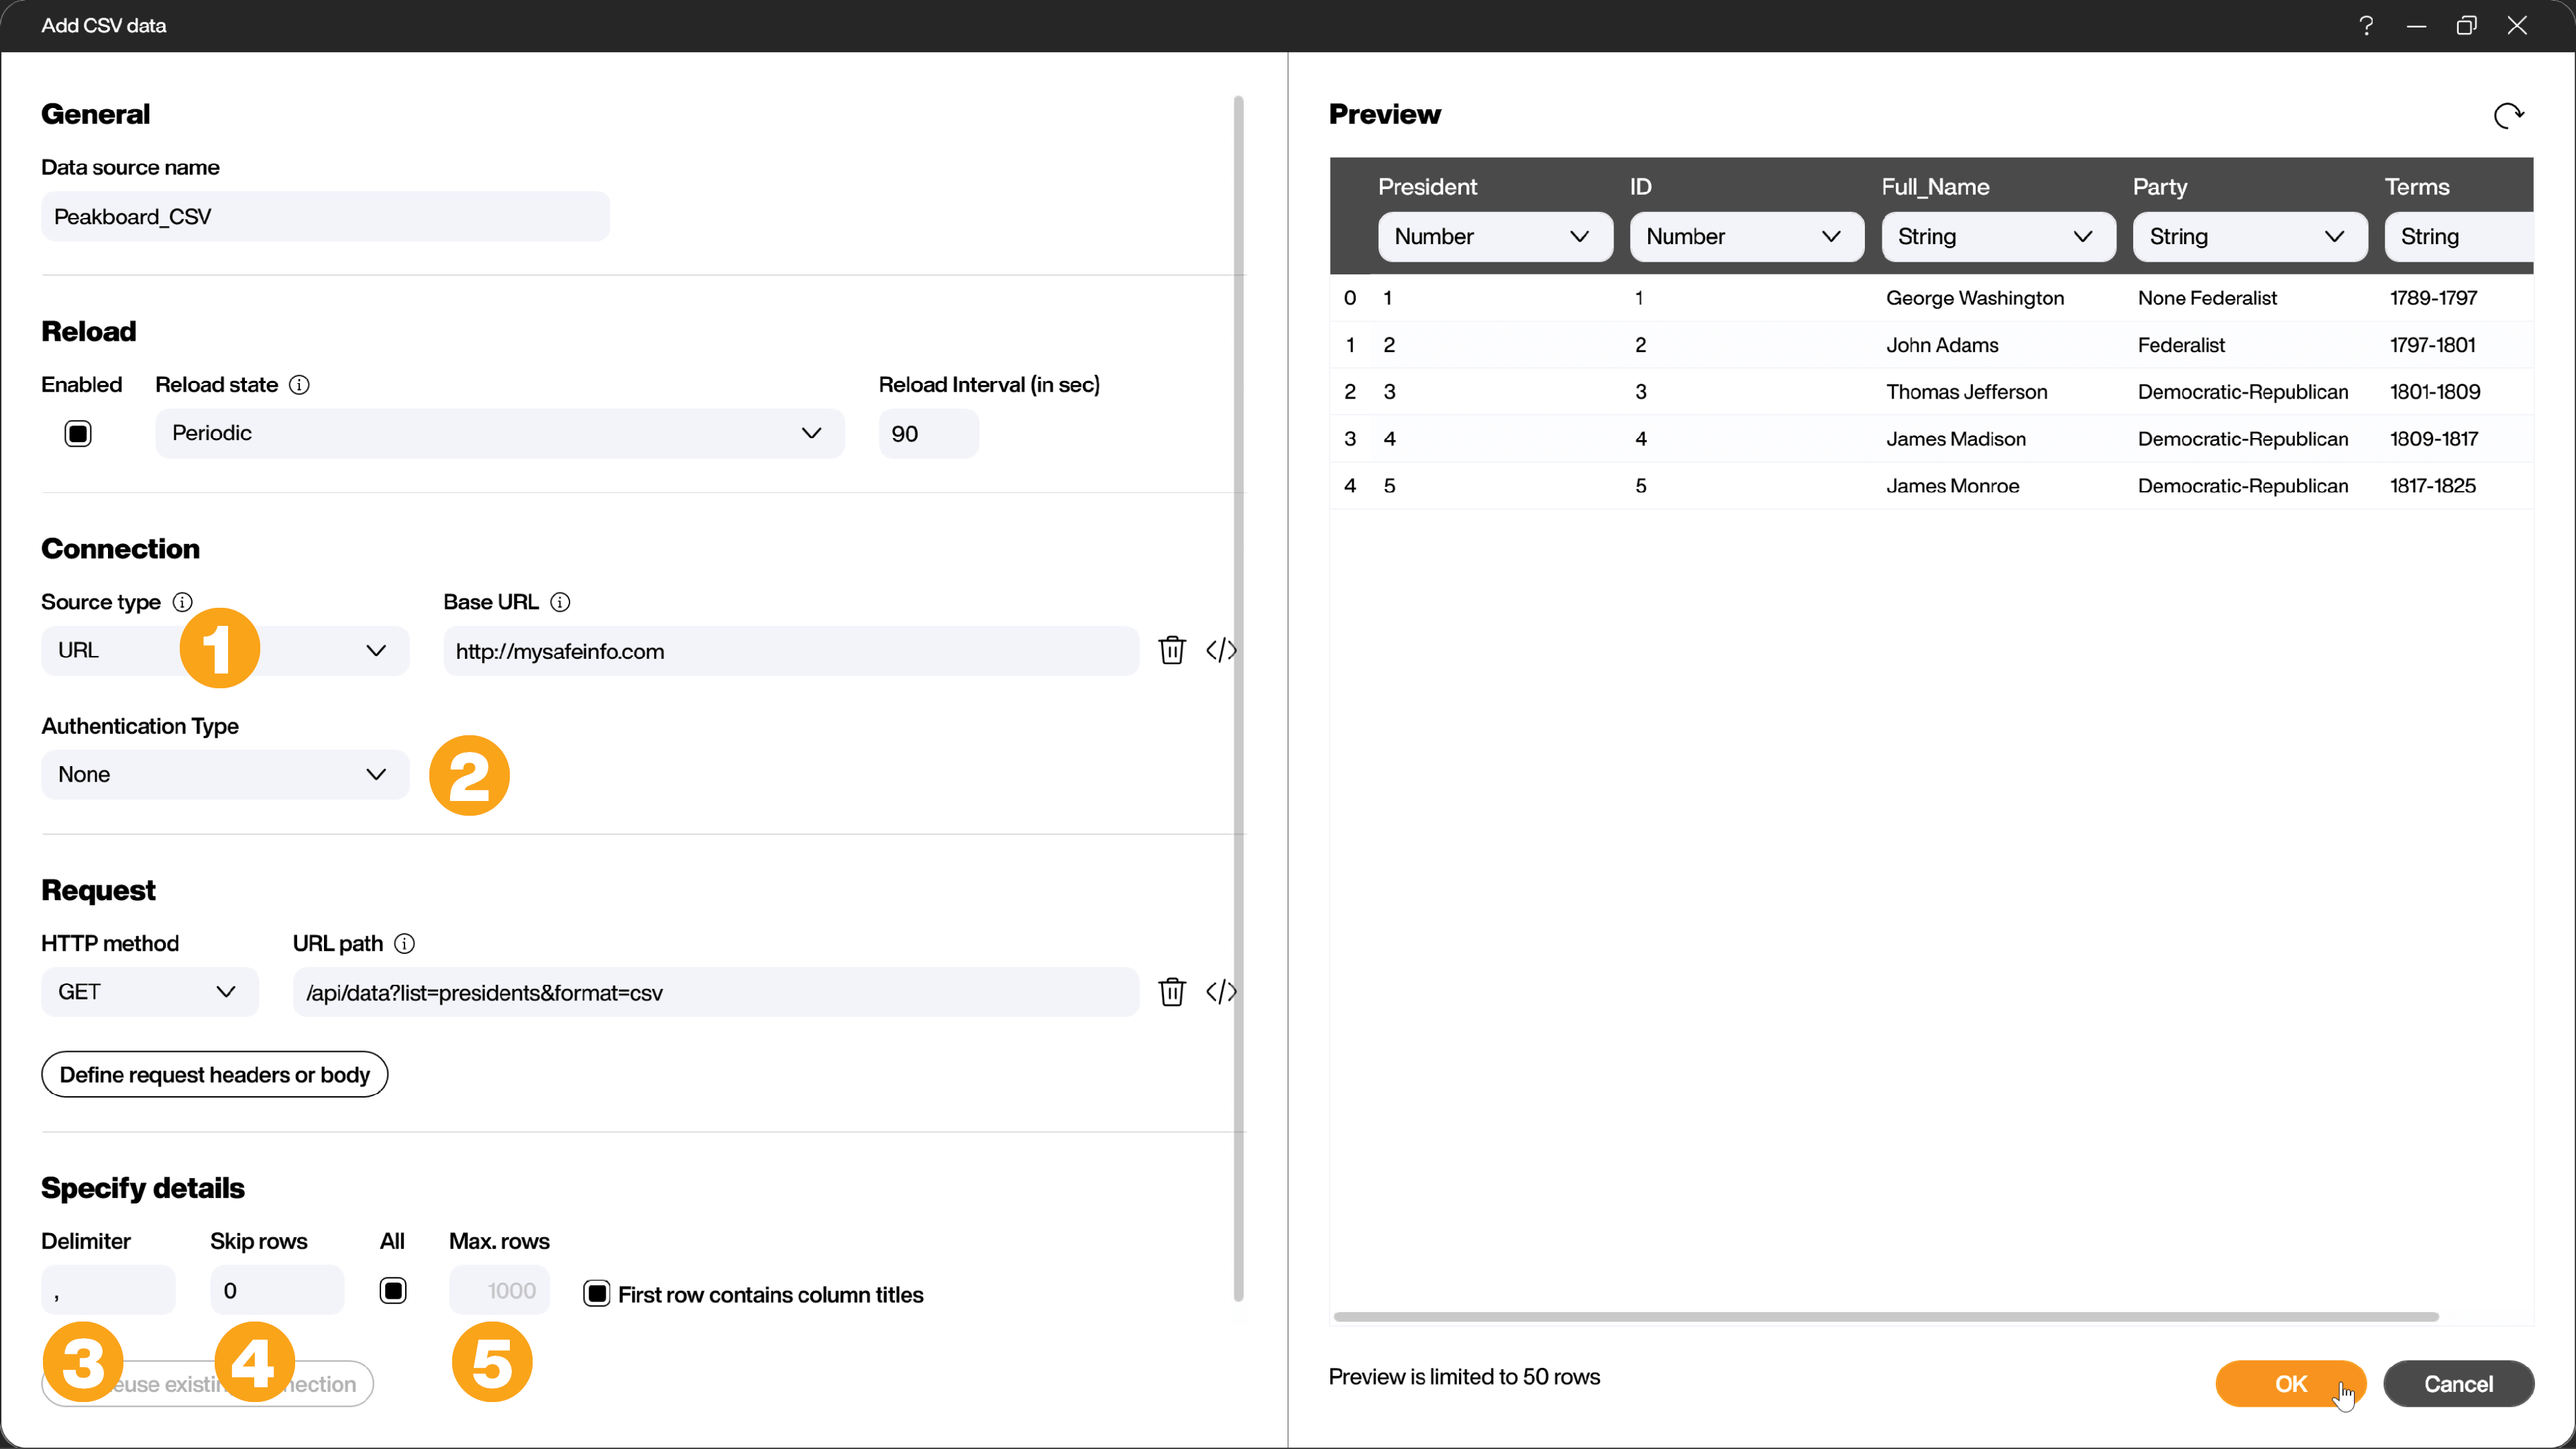The image size is (2576, 1449).
Task: Enable First row contains column titles
Action: pyautogui.click(x=598, y=1293)
